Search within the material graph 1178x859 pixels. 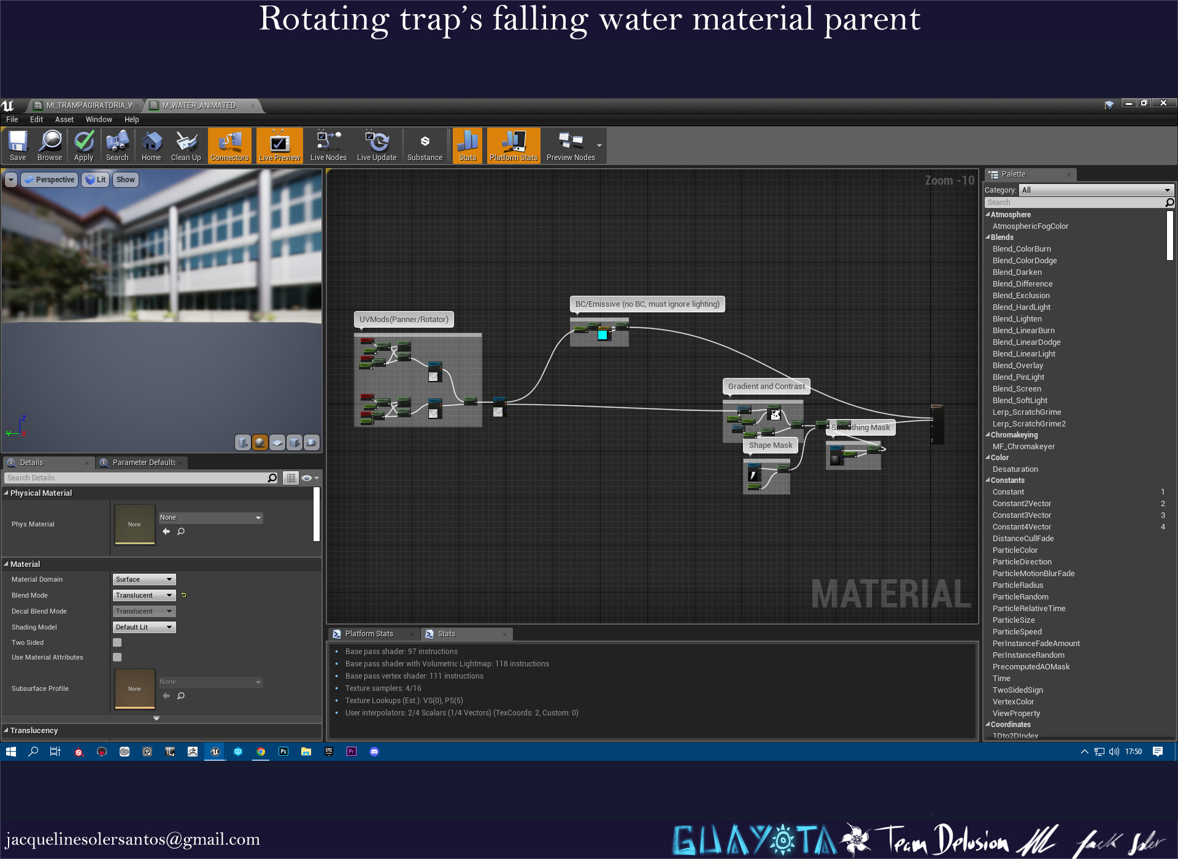click(117, 145)
